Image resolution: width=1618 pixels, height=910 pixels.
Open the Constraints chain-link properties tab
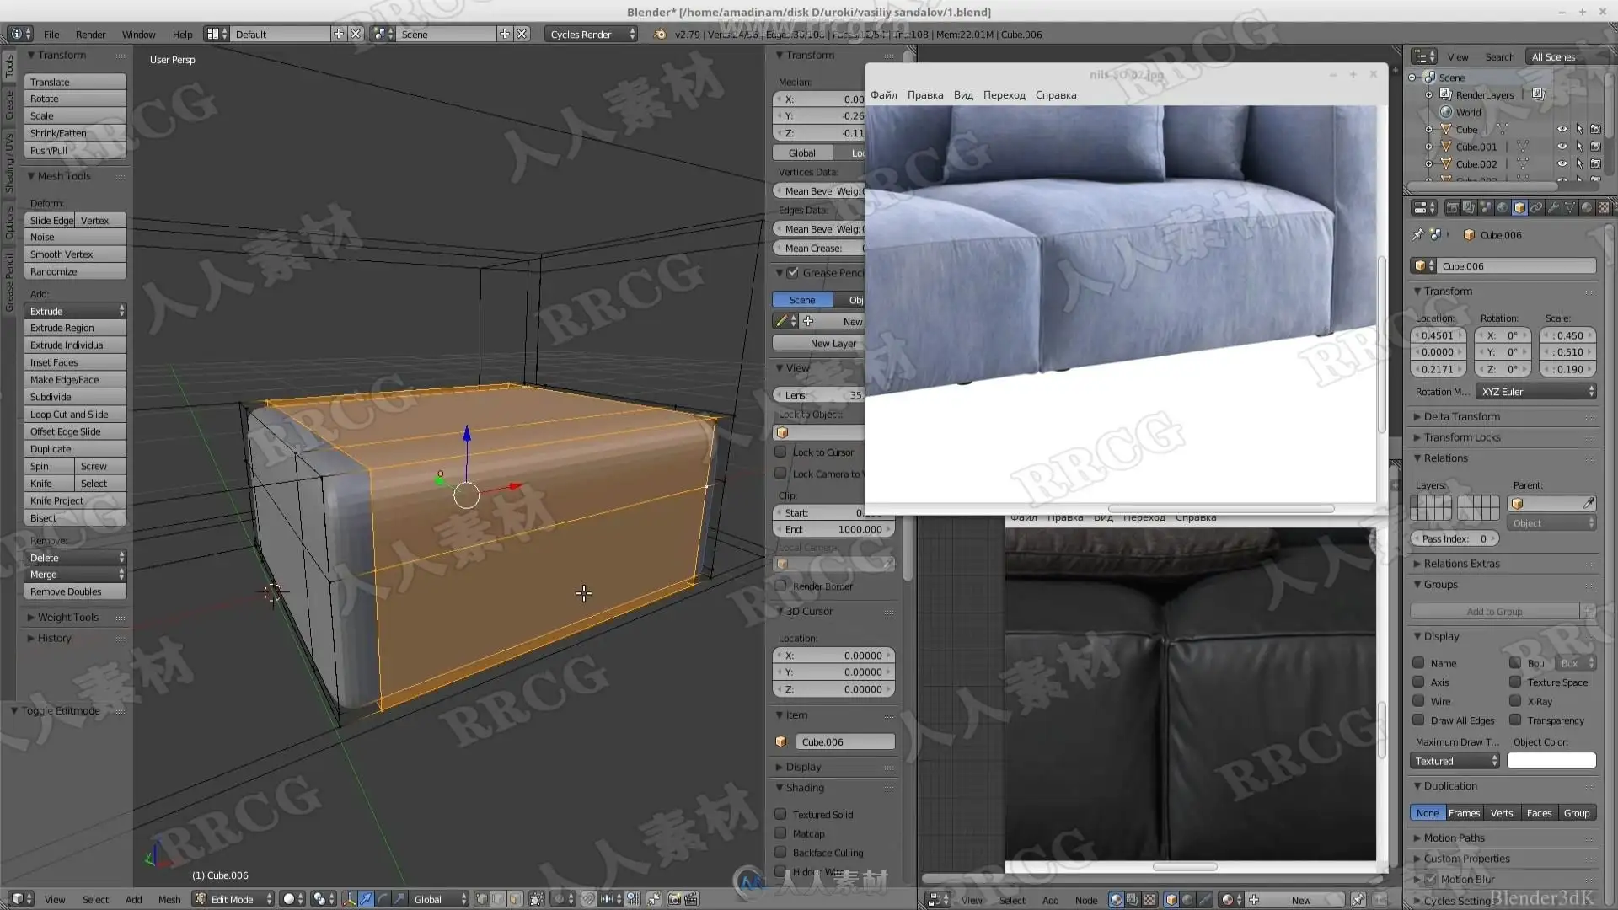click(1536, 207)
